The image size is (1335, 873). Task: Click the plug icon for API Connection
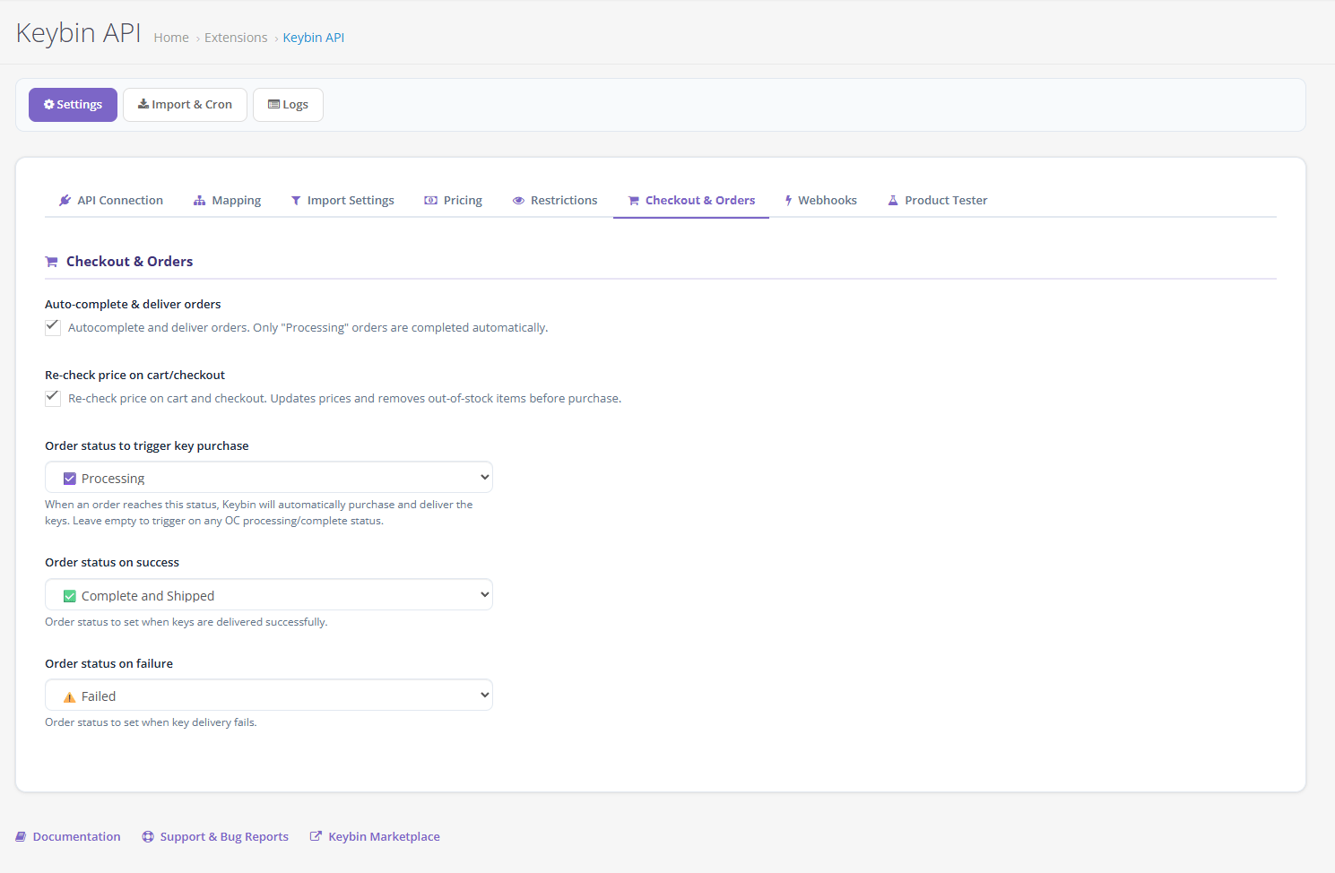click(65, 201)
